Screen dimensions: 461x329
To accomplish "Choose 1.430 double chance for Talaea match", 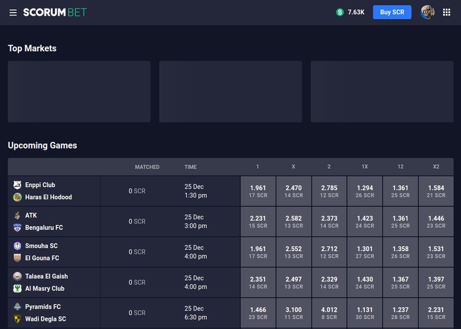I will [x=365, y=282].
